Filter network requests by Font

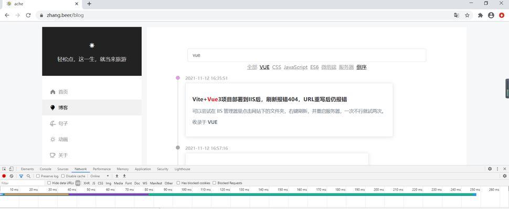click(129, 183)
